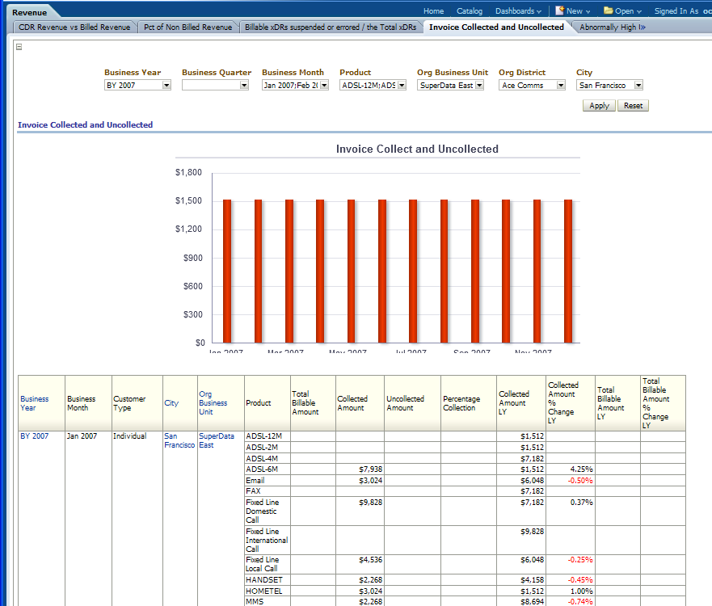The width and height of the screenshot is (712, 606).
Task: Open the City dropdown
Action: tap(638, 85)
